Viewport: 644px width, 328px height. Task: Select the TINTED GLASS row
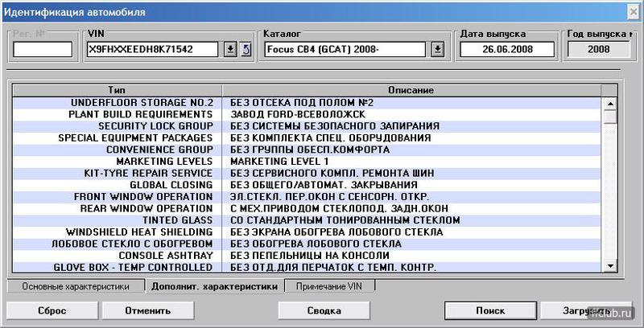307,220
